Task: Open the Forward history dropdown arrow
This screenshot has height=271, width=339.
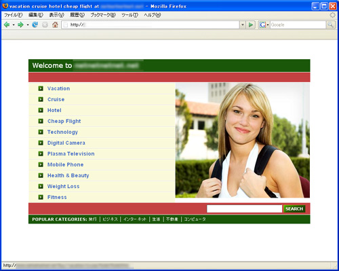Action: click(28, 24)
